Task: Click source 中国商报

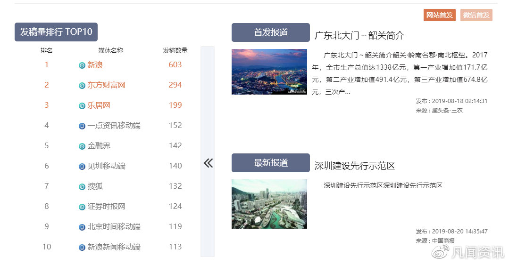Action: pyautogui.click(x=443, y=240)
